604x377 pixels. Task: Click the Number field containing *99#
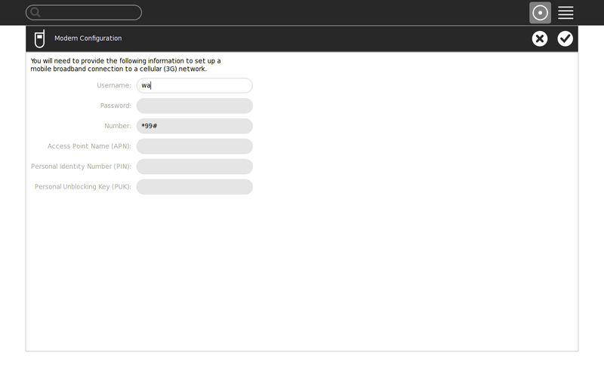point(194,126)
